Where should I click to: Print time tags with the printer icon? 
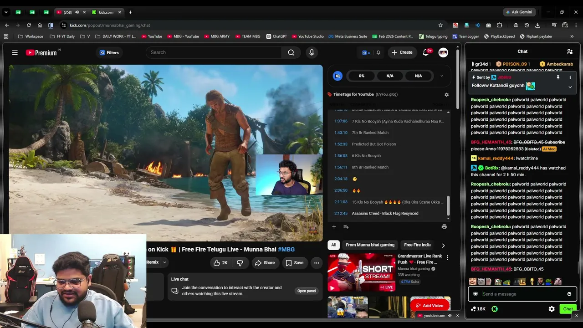444,226
